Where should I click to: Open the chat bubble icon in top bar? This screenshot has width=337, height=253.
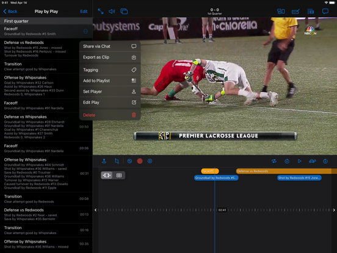(x=325, y=11)
